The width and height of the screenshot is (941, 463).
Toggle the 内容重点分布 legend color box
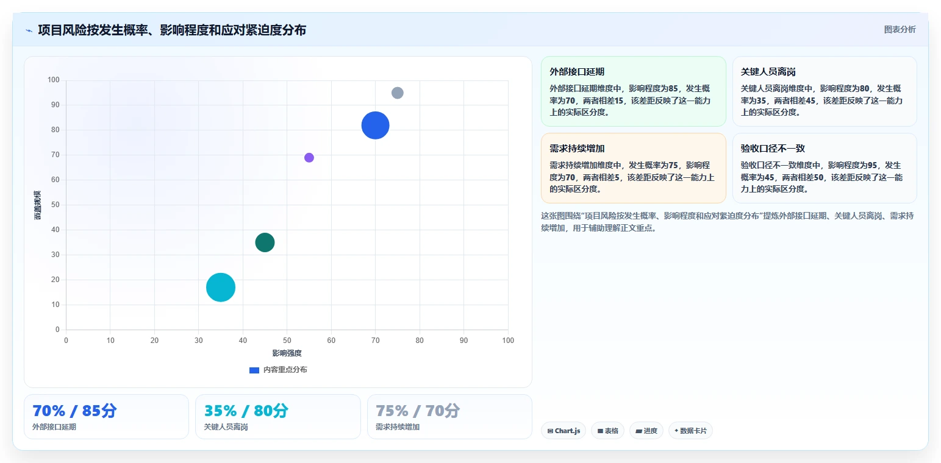coord(254,370)
